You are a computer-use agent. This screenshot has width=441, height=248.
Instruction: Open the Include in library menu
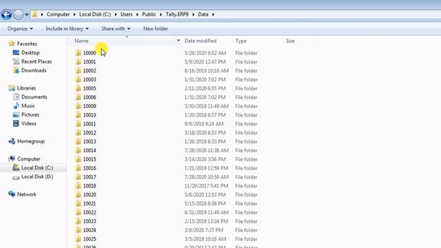pos(67,29)
